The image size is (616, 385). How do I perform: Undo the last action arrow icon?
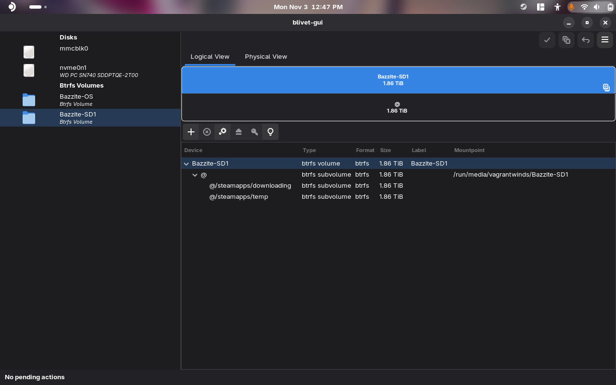tap(586, 40)
